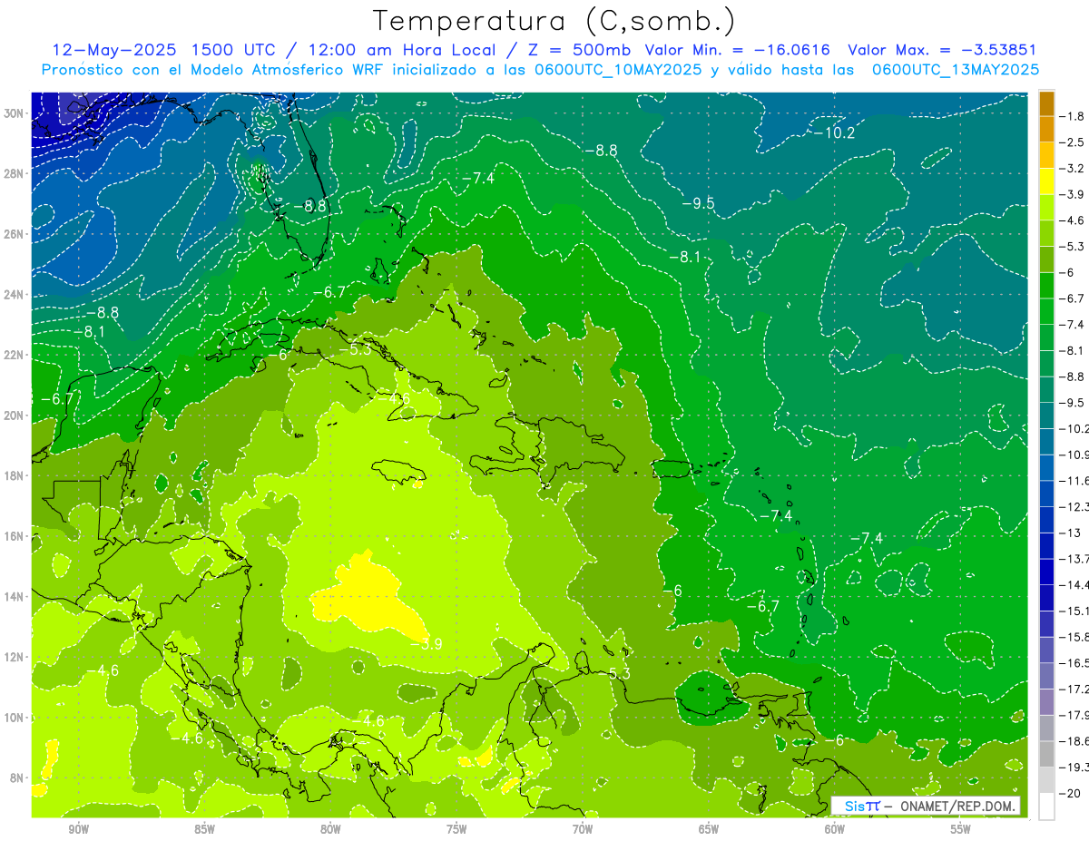Click the title 'Temperatura (C,somb.)'
This screenshot has height=841, width=1089.
click(x=554, y=21)
